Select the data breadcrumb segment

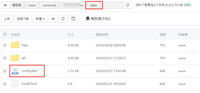click(x=93, y=5)
